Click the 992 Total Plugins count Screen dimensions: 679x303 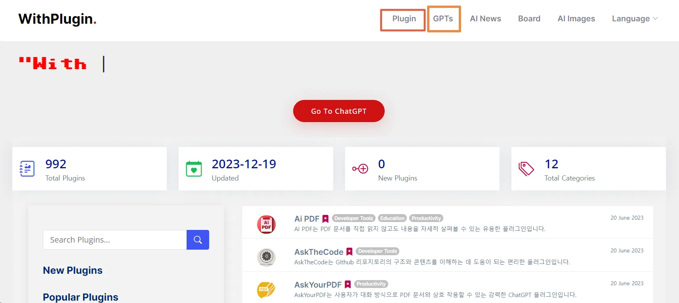[x=56, y=164]
